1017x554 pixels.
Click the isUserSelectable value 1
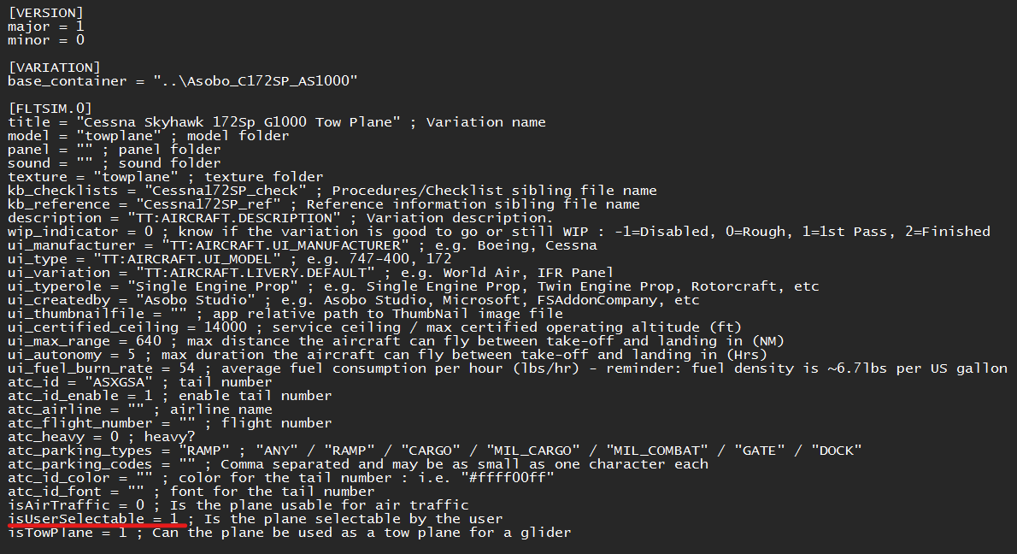pyautogui.click(x=173, y=519)
